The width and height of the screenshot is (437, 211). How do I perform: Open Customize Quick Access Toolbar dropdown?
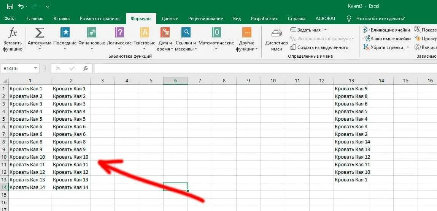click(47, 6)
